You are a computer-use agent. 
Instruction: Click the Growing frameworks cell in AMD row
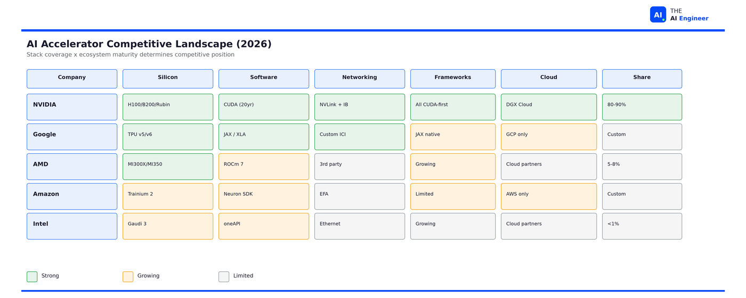(453, 167)
